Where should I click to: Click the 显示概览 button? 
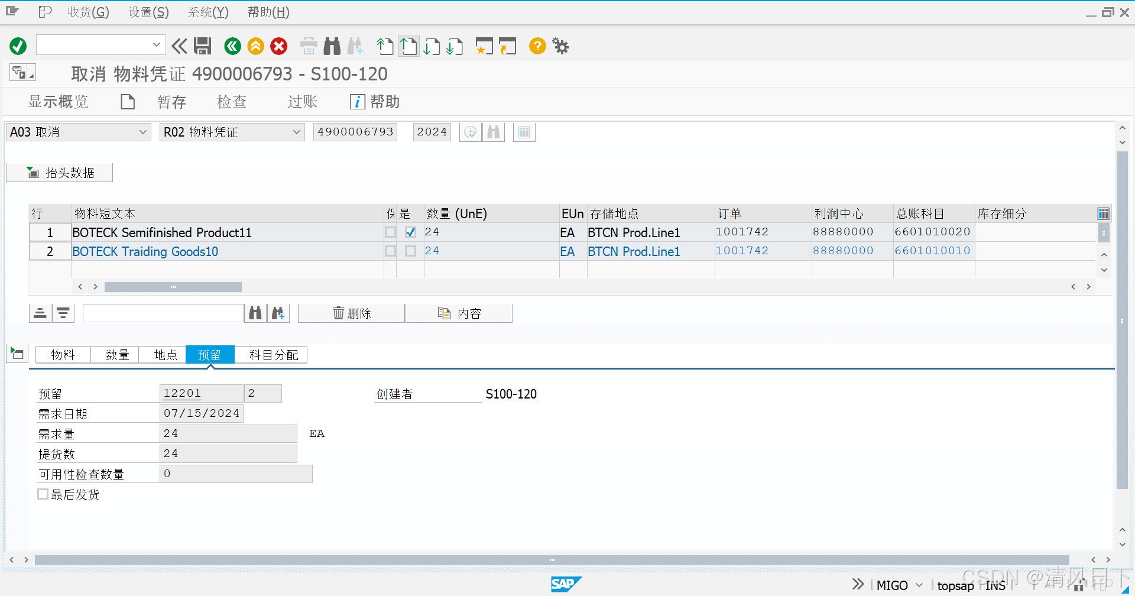tap(58, 102)
